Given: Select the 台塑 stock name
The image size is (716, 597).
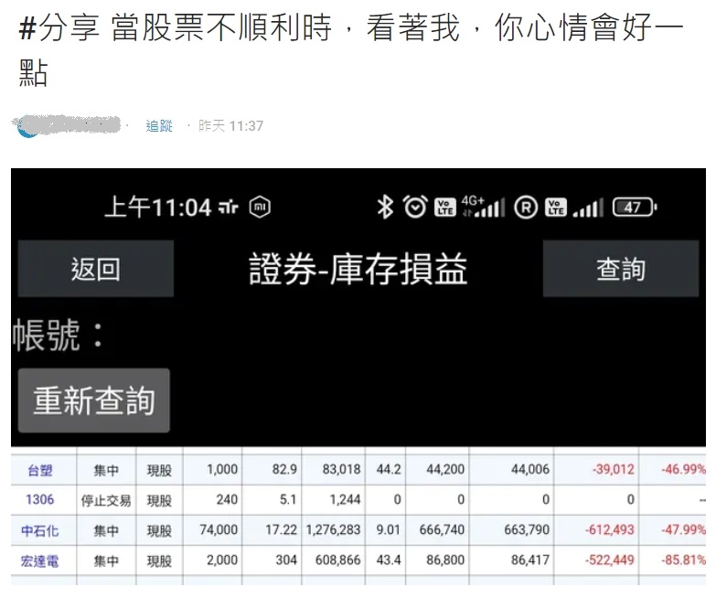Looking at the screenshot, I should (37, 470).
